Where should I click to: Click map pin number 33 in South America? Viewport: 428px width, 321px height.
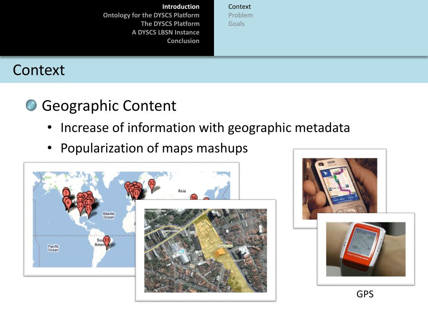coord(107,240)
